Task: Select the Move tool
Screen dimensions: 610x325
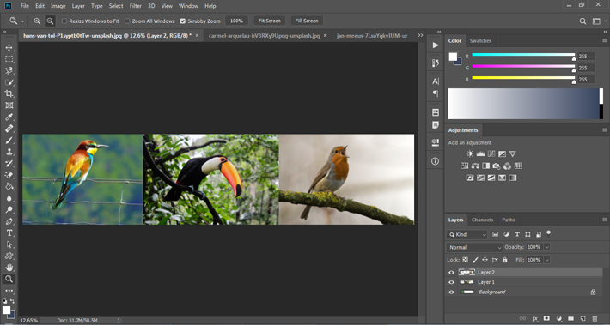Action: click(x=9, y=47)
